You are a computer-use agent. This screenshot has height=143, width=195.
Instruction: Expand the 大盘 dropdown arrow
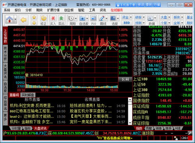click(169, 17)
